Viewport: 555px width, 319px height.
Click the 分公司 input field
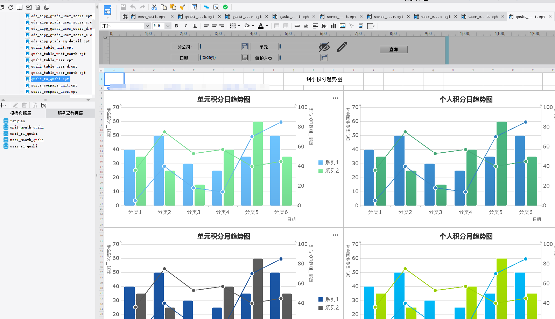pos(220,47)
